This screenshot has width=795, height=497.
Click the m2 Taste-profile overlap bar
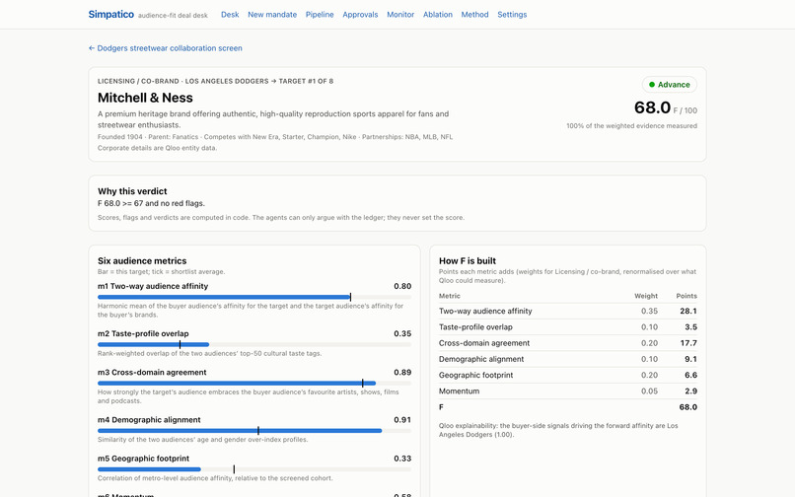pos(254,345)
